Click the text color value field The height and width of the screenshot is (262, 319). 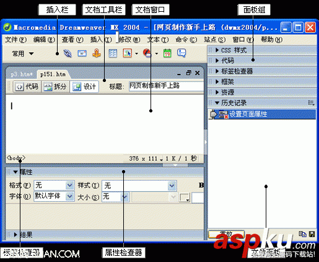198,197
